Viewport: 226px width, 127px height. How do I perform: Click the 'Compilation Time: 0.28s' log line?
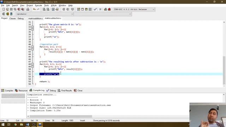(44, 110)
